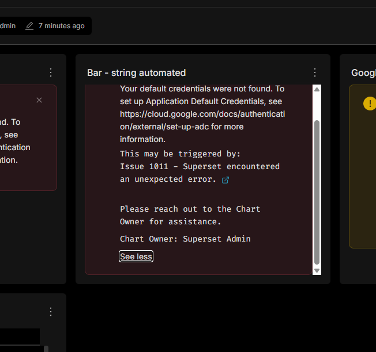The width and height of the screenshot is (376, 352).
Task: Click "Chart Owner: Superset Admin" text
Action: pyautogui.click(x=185, y=239)
